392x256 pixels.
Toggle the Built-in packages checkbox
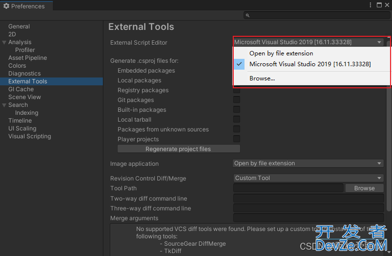pyautogui.click(x=237, y=109)
